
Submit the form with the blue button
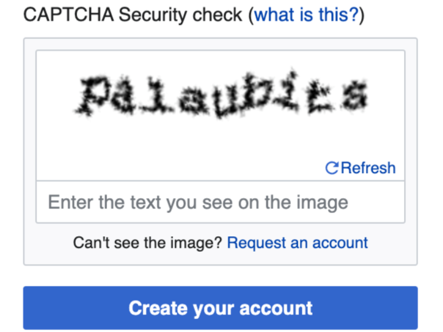tap(220, 308)
